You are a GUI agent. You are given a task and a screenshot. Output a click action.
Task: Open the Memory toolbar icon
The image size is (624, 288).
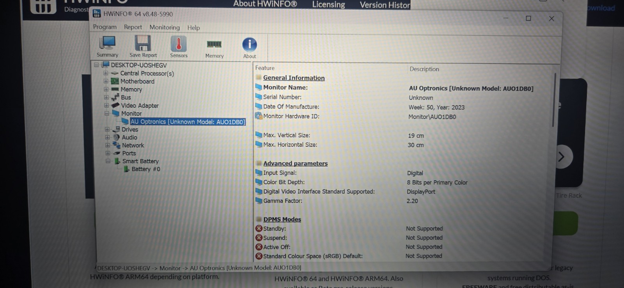click(x=214, y=48)
